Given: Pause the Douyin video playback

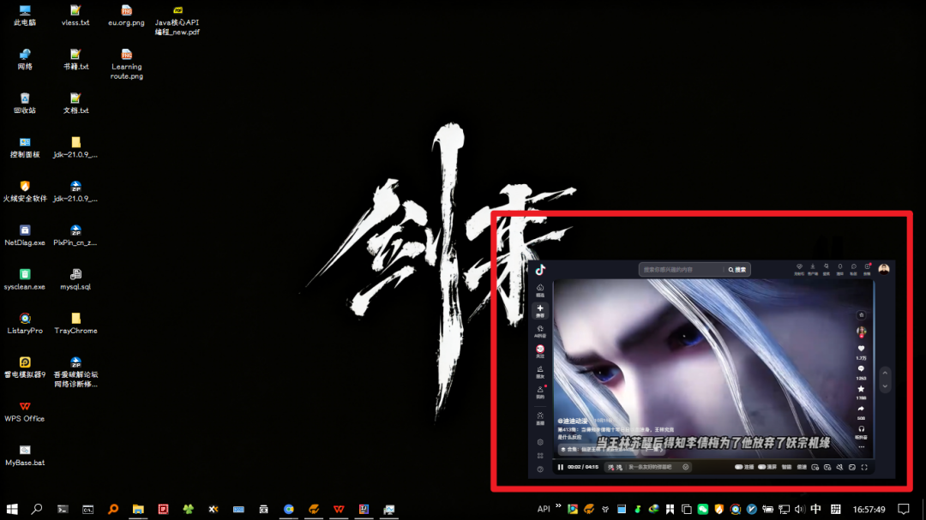Looking at the screenshot, I should coord(561,467).
